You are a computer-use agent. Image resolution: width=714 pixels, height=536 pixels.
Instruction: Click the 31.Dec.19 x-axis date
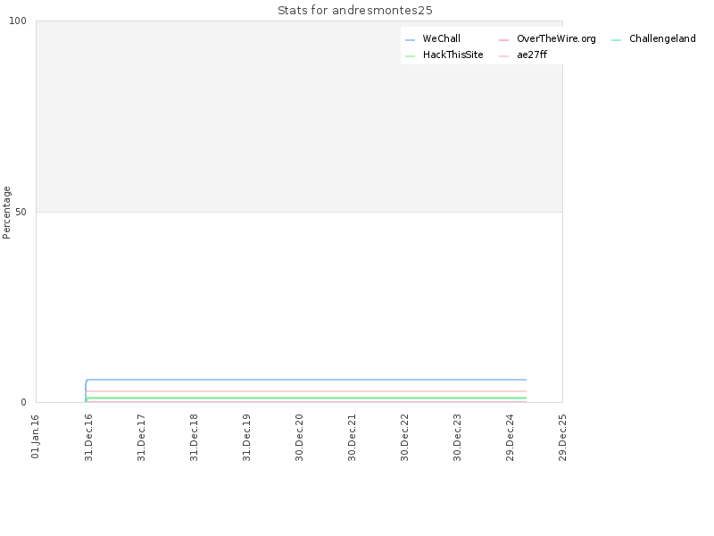coord(246,438)
